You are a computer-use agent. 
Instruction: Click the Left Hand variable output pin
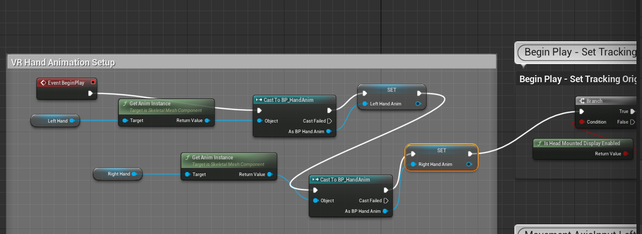click(72, 121)
